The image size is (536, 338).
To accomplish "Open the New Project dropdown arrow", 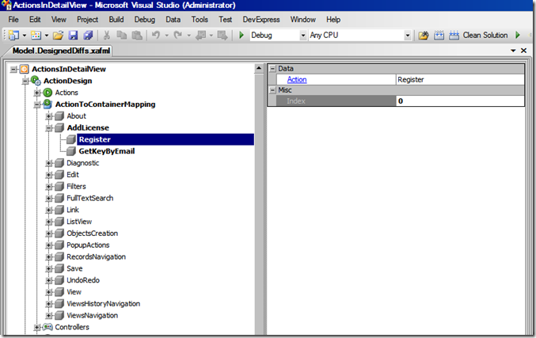I will click(25, 35).
